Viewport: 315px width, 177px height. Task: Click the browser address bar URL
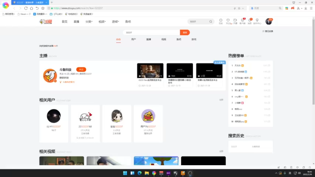point(78,8)
